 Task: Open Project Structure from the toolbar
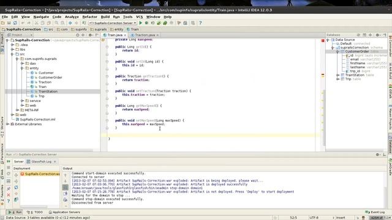coord(185,23)
